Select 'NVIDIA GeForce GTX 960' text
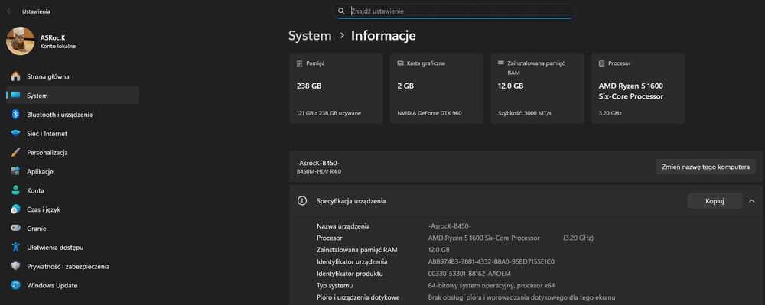 (x=430, y=113)
